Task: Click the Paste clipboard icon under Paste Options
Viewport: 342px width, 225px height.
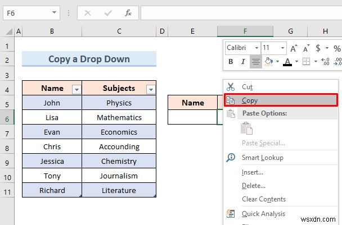Action: [x=247, y=128]
